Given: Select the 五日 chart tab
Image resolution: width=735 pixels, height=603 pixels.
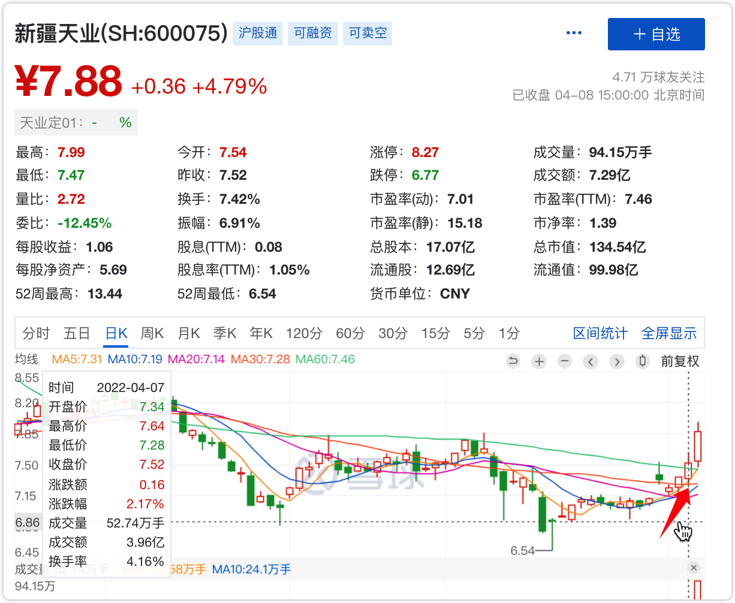Looking at the screenshot, I should [x=77, y=333].
